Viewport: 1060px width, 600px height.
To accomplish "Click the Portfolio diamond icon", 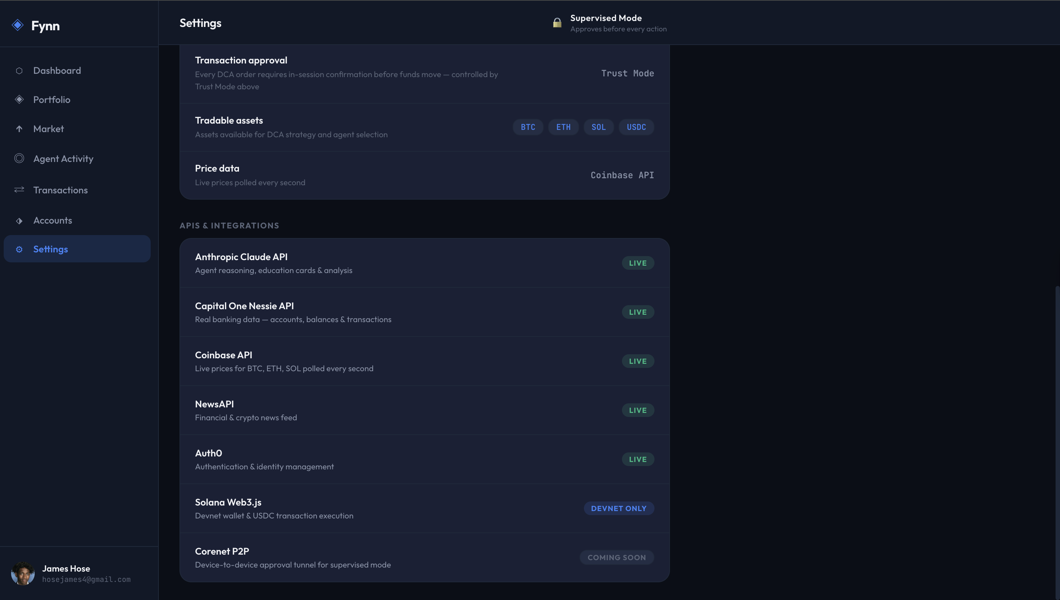I will coord(19,100).
